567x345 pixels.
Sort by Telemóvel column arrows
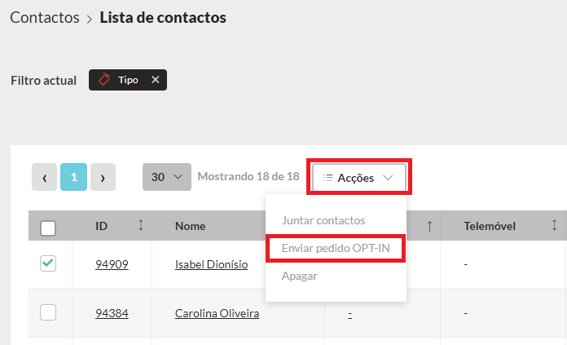[x=554, y=226]
